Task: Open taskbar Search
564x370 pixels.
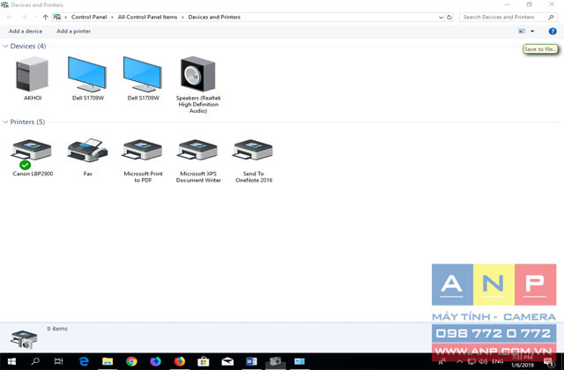Action: pyautogui.click(x=35, y=361)
